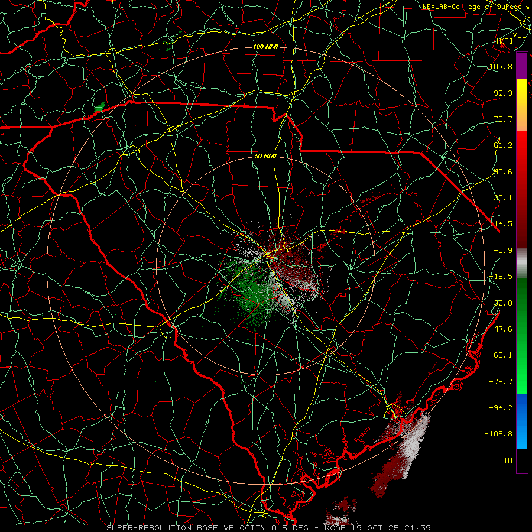Pick the blue segment of the color bar
The height and width of the screenshot is (532, 532).
click(x=522, y=421)
